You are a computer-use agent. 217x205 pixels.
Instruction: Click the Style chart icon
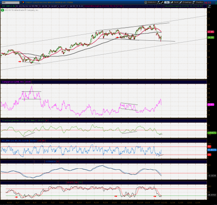coord(172,2)
